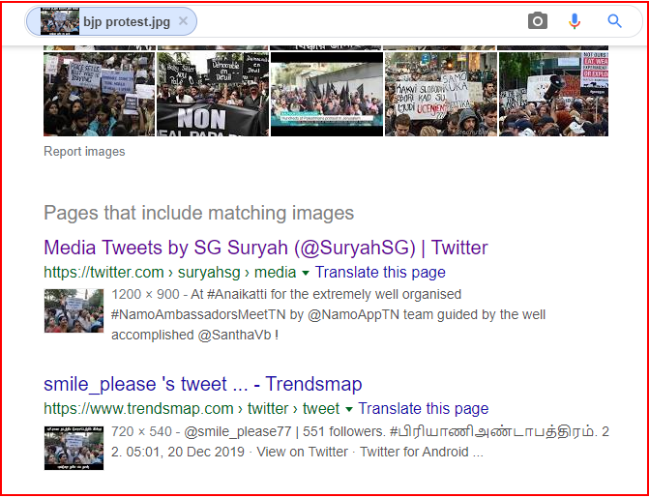The image size is (649, 498).
Task: Open the similar image with black flags
Action: point(327,94)
